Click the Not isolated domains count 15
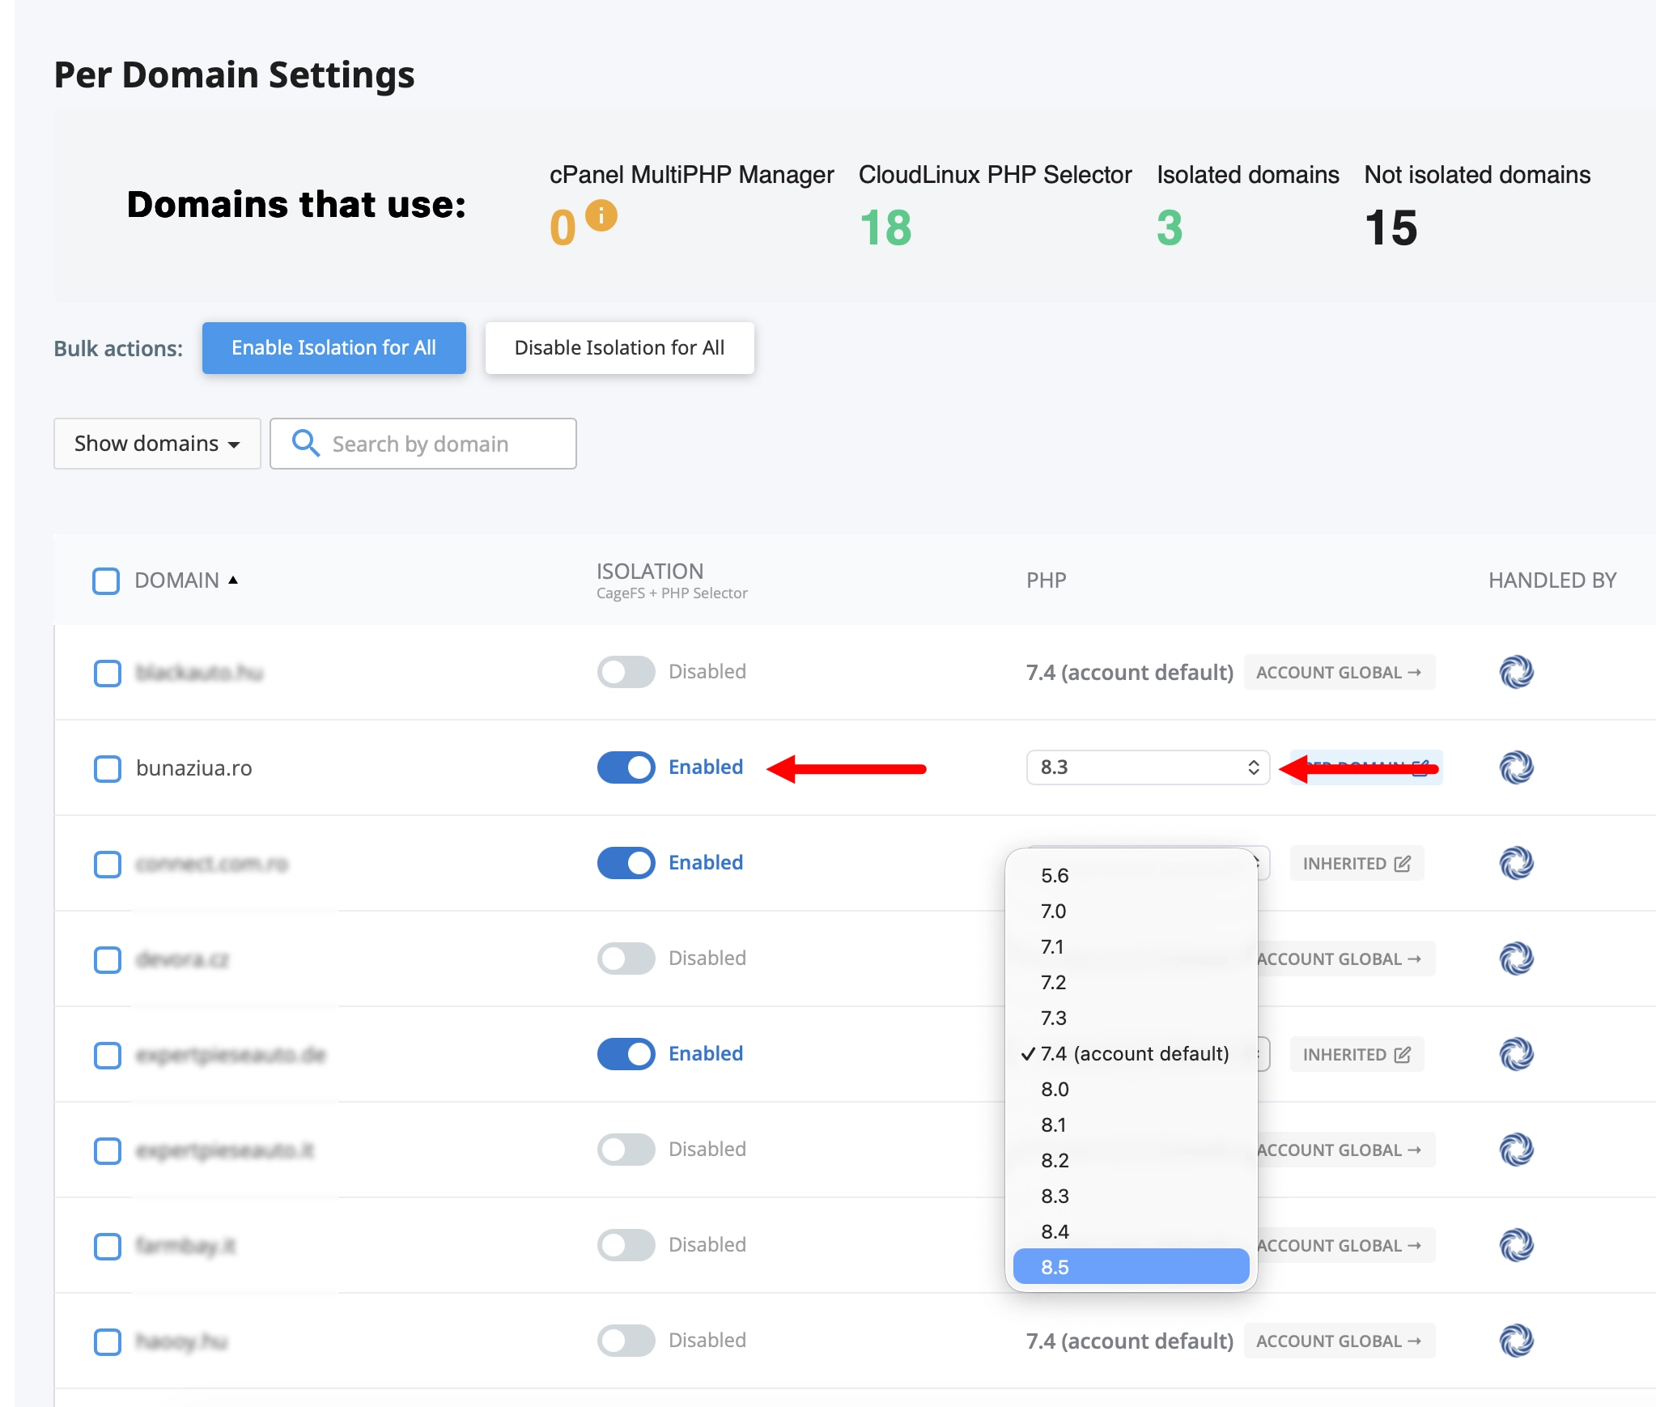The width and height of the screenshot is (1656, 1407). 1391,227
